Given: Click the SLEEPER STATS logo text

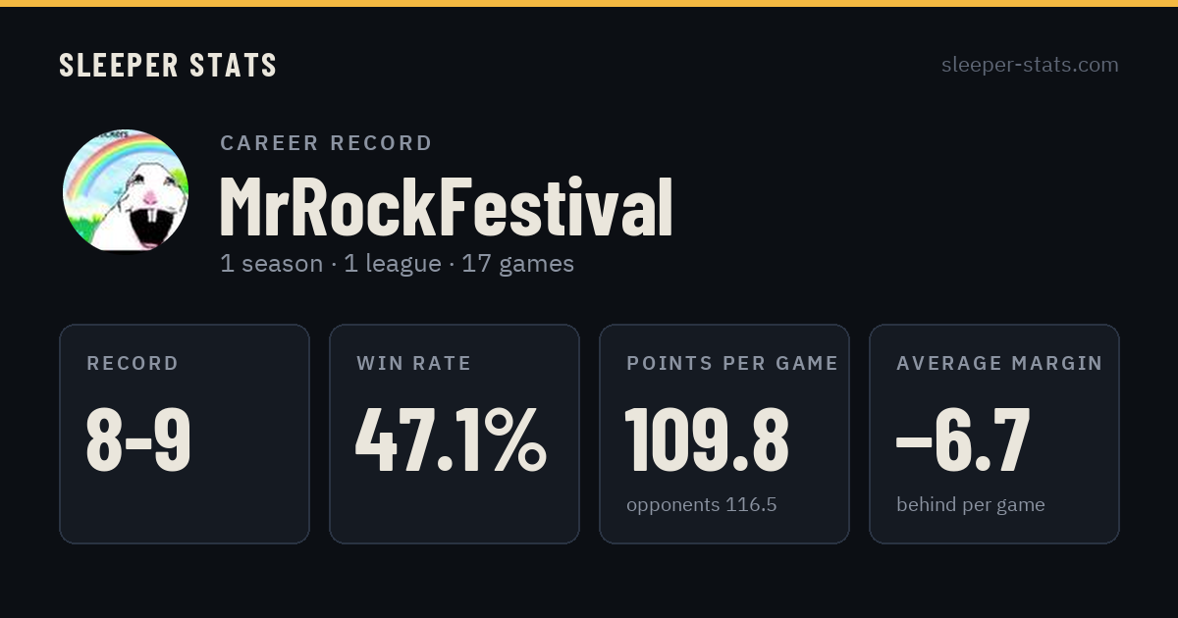Looking at the screenshot, I should tap(168, 65).
